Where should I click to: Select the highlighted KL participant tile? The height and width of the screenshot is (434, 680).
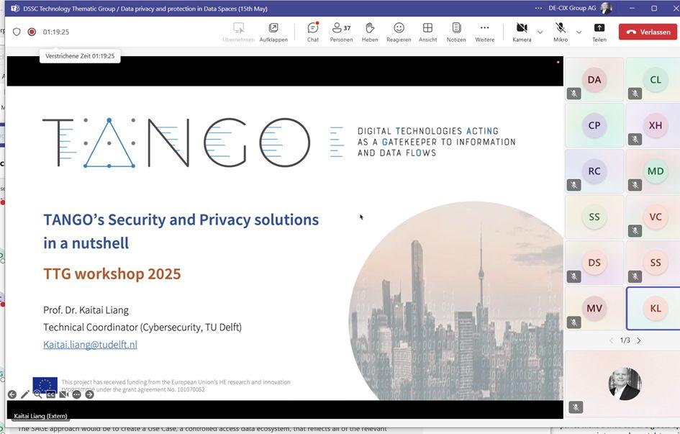pos(653,308)
